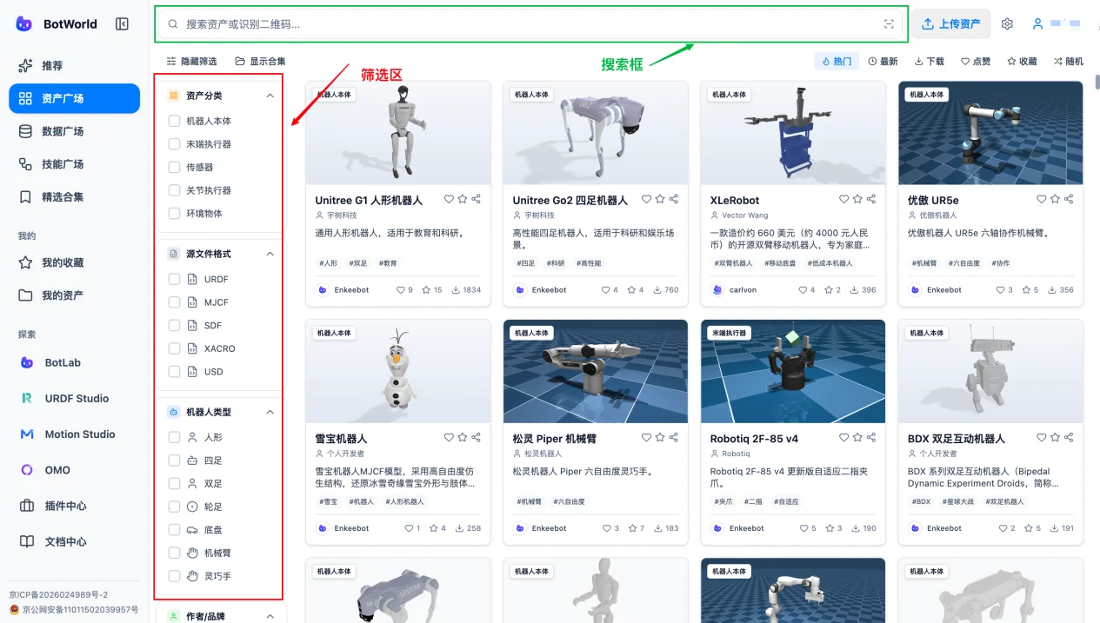Open the 数据广场 sidebar page

pos(74,131)
